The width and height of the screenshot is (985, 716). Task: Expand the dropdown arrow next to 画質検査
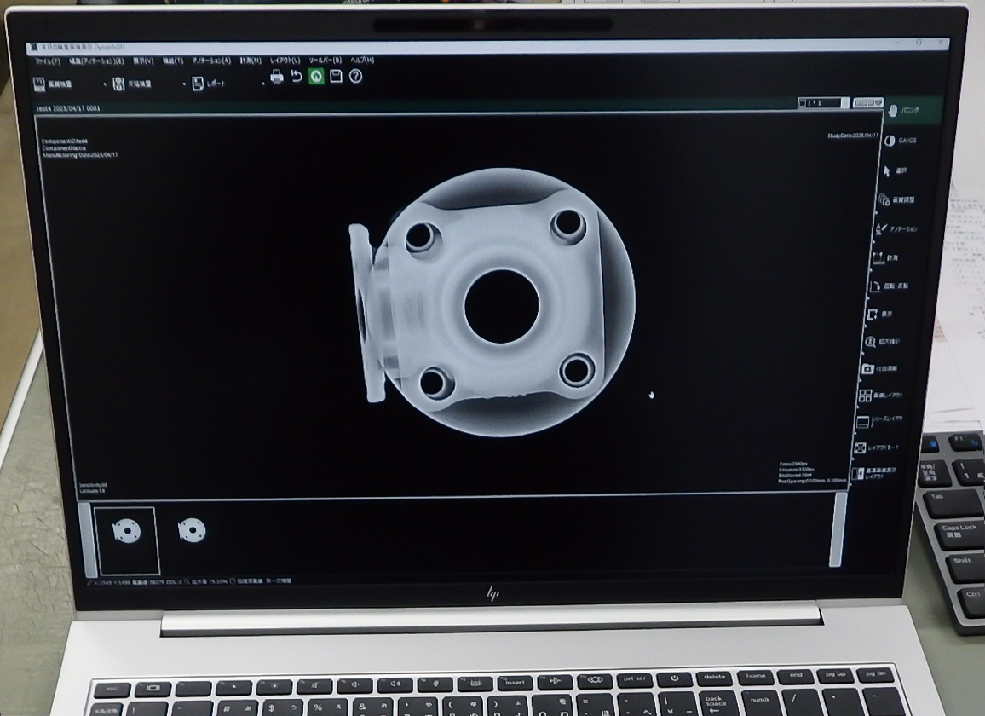pyautogui.click(x=105, y=85)
